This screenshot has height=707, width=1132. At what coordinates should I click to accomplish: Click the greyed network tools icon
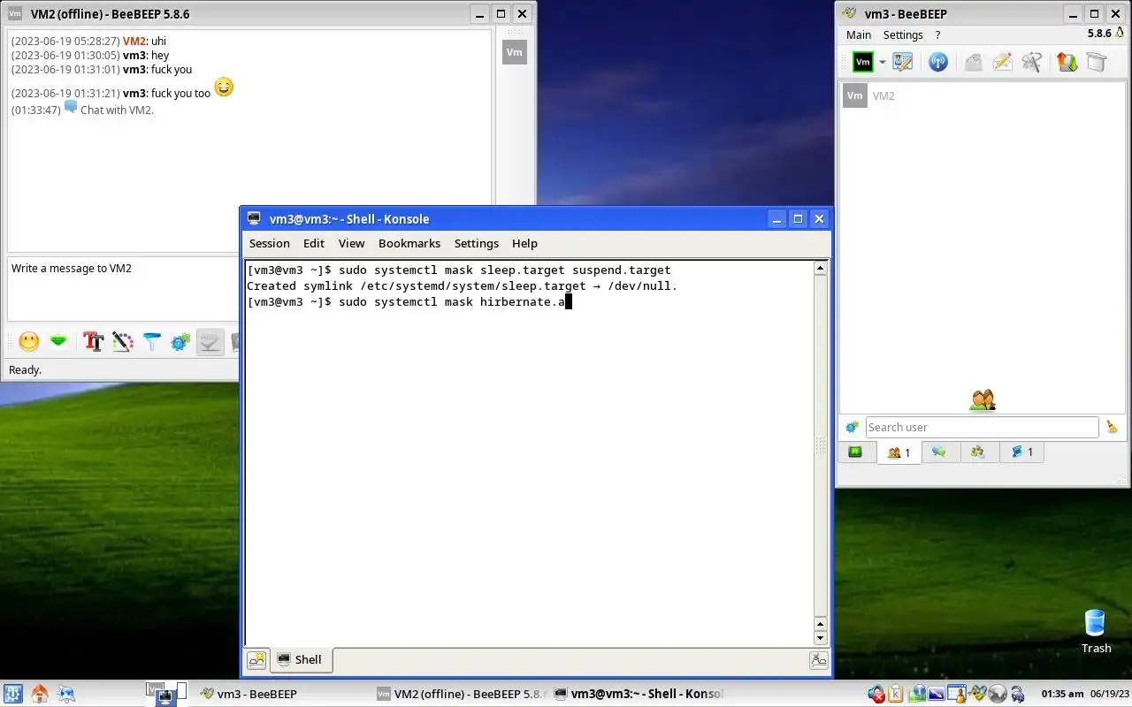click(1032, 62)
